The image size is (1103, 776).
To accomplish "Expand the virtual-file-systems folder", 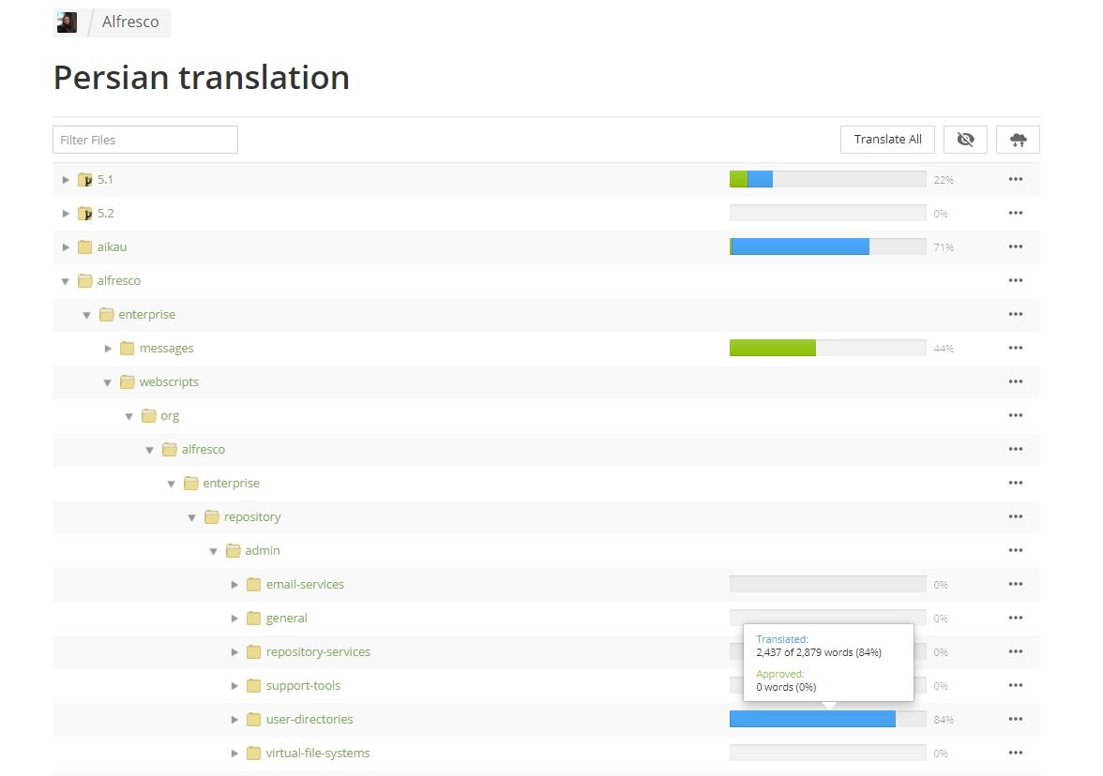I will 235,754.
